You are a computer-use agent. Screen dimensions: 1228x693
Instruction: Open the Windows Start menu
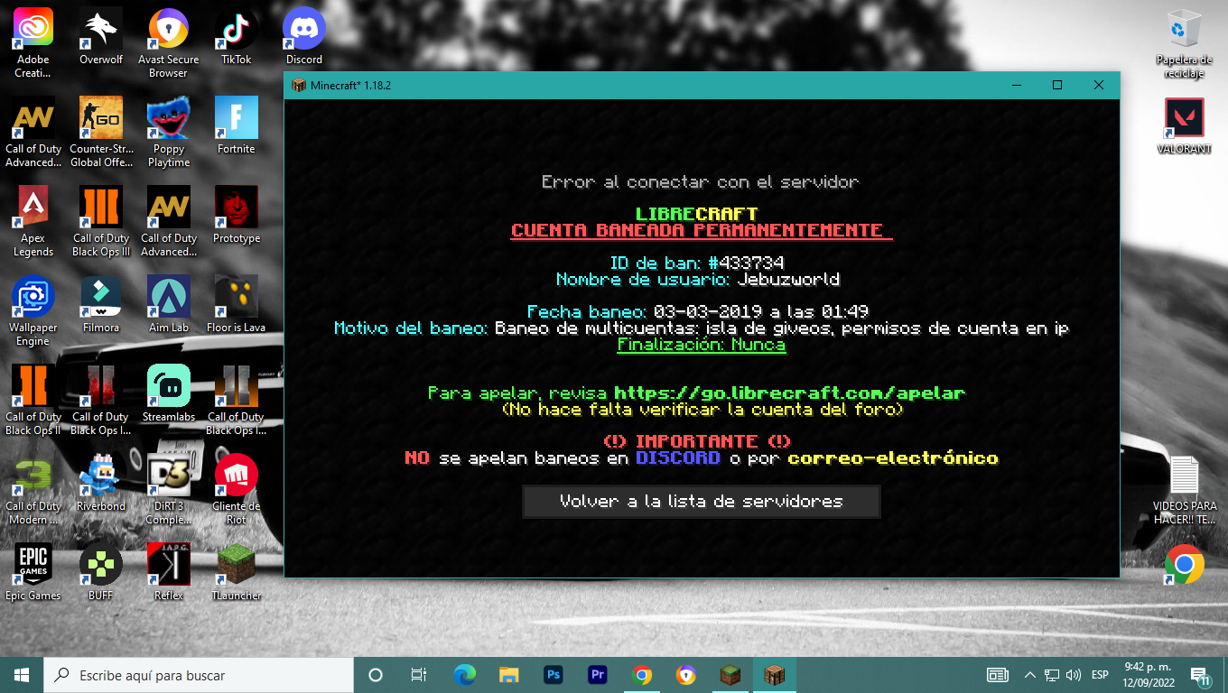pyautogui.click(x=22, y=675)
